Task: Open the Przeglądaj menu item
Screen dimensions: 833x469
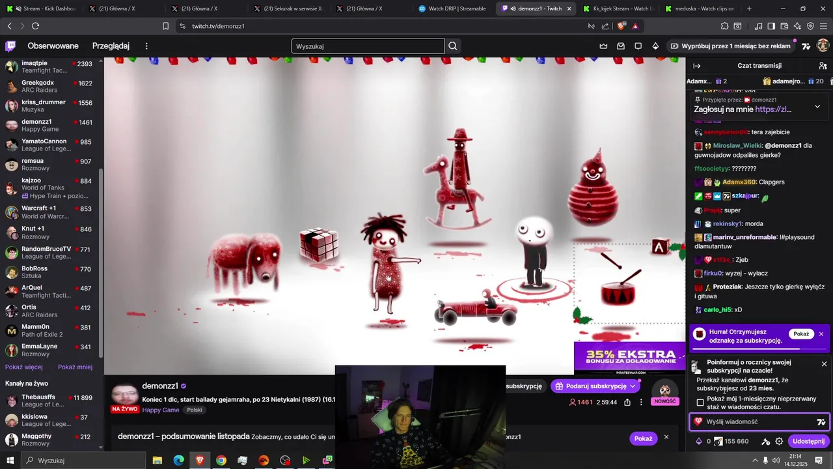Action: pyautogui.click(x=111, y=46)
